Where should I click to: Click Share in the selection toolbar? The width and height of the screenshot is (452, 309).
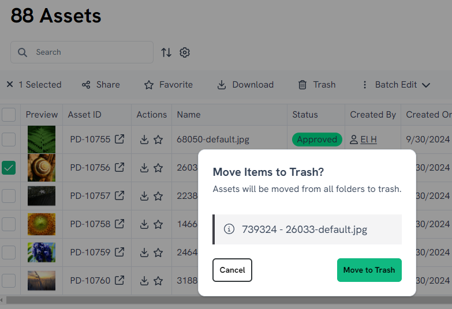click(x=101, y=85)
